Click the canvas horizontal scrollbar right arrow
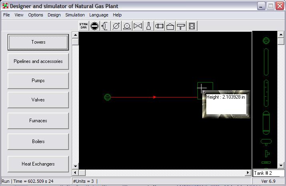Image resolution: width=286 pixels, height=186 pixels. [248, 172]
